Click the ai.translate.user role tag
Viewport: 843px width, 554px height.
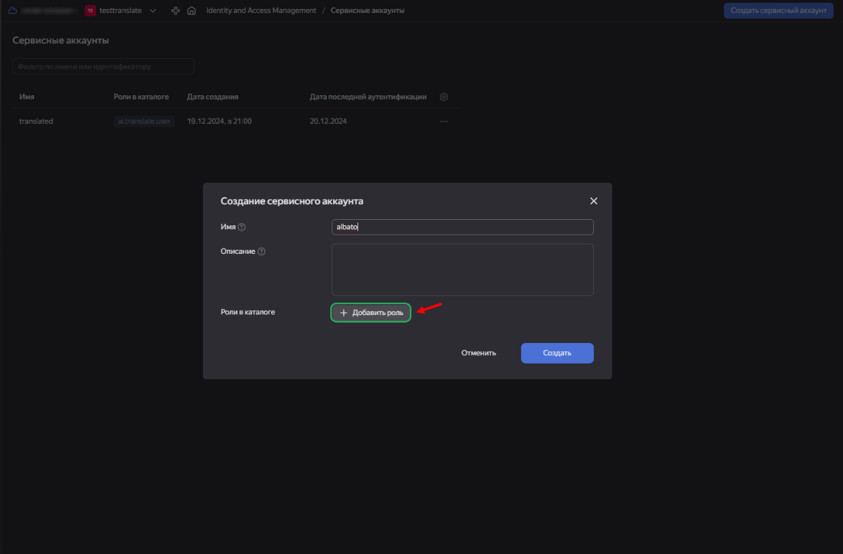(144, 121)
